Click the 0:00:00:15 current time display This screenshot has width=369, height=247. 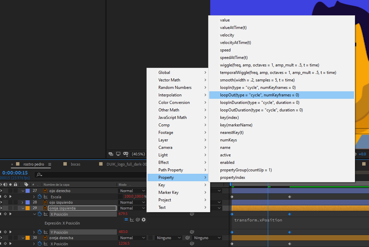(15, 173)
